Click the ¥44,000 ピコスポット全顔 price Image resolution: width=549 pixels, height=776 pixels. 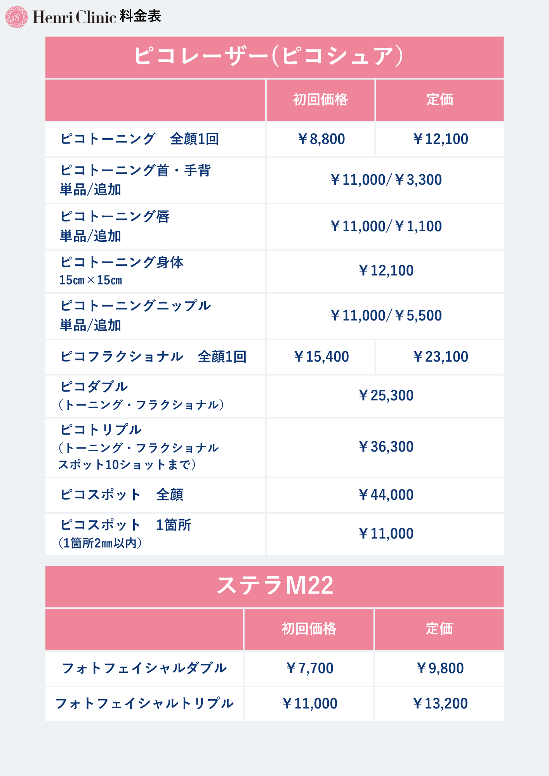point(386,495)
